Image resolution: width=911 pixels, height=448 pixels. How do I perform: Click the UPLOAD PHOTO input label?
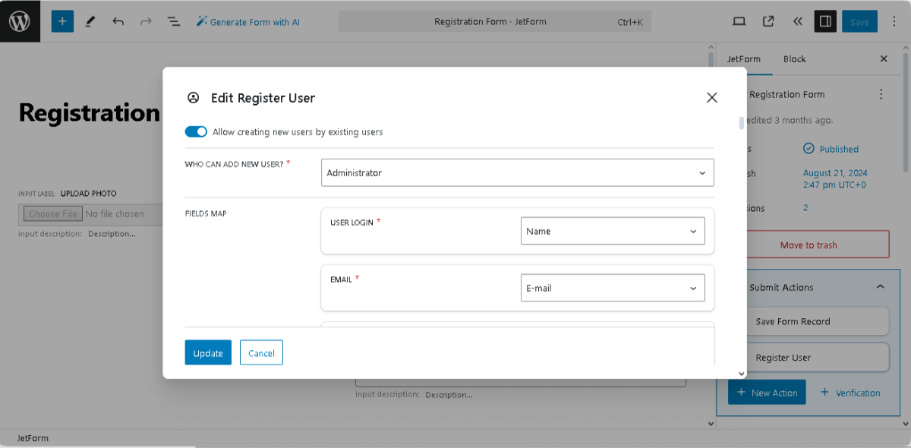coord(89,194)
